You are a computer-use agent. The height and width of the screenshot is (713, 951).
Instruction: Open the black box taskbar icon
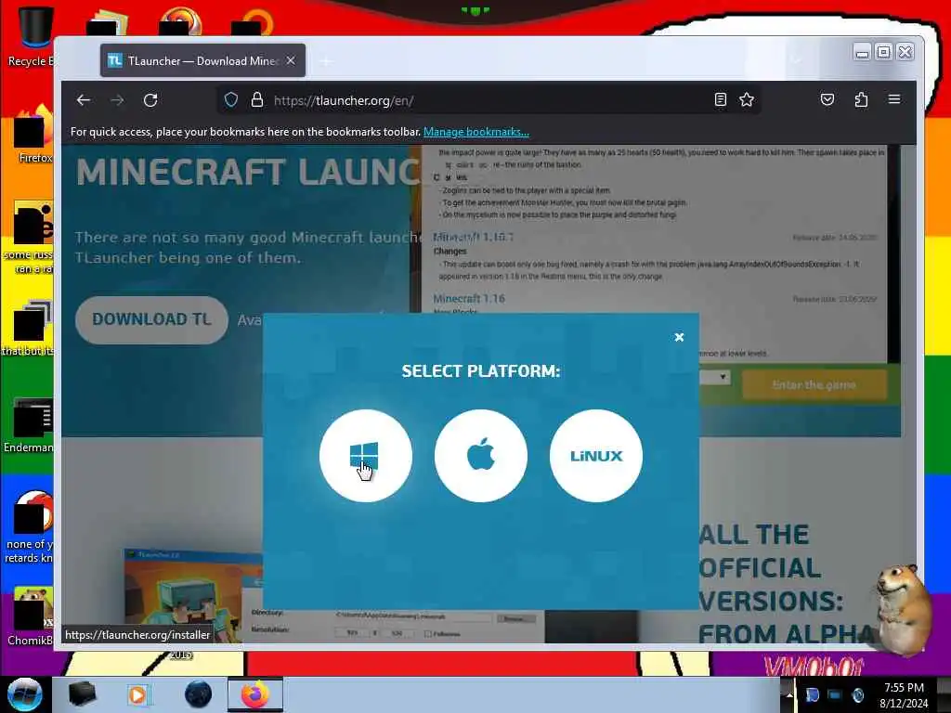[x=82, y=694]
